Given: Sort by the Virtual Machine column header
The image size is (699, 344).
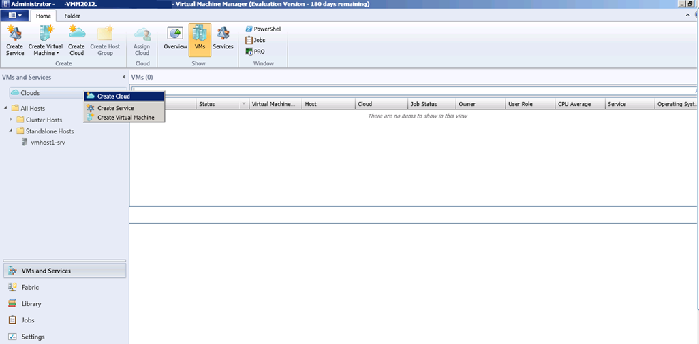Looking at the screenshot, I should (x=275, y=104).
